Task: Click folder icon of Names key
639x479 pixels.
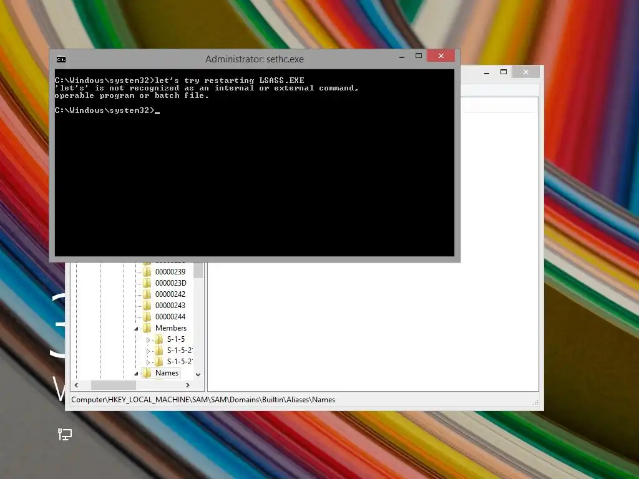Action: tap(147, 373)
